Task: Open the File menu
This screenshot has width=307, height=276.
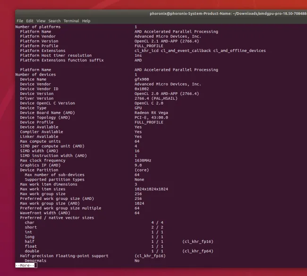Action: click(x=19, y=21)
